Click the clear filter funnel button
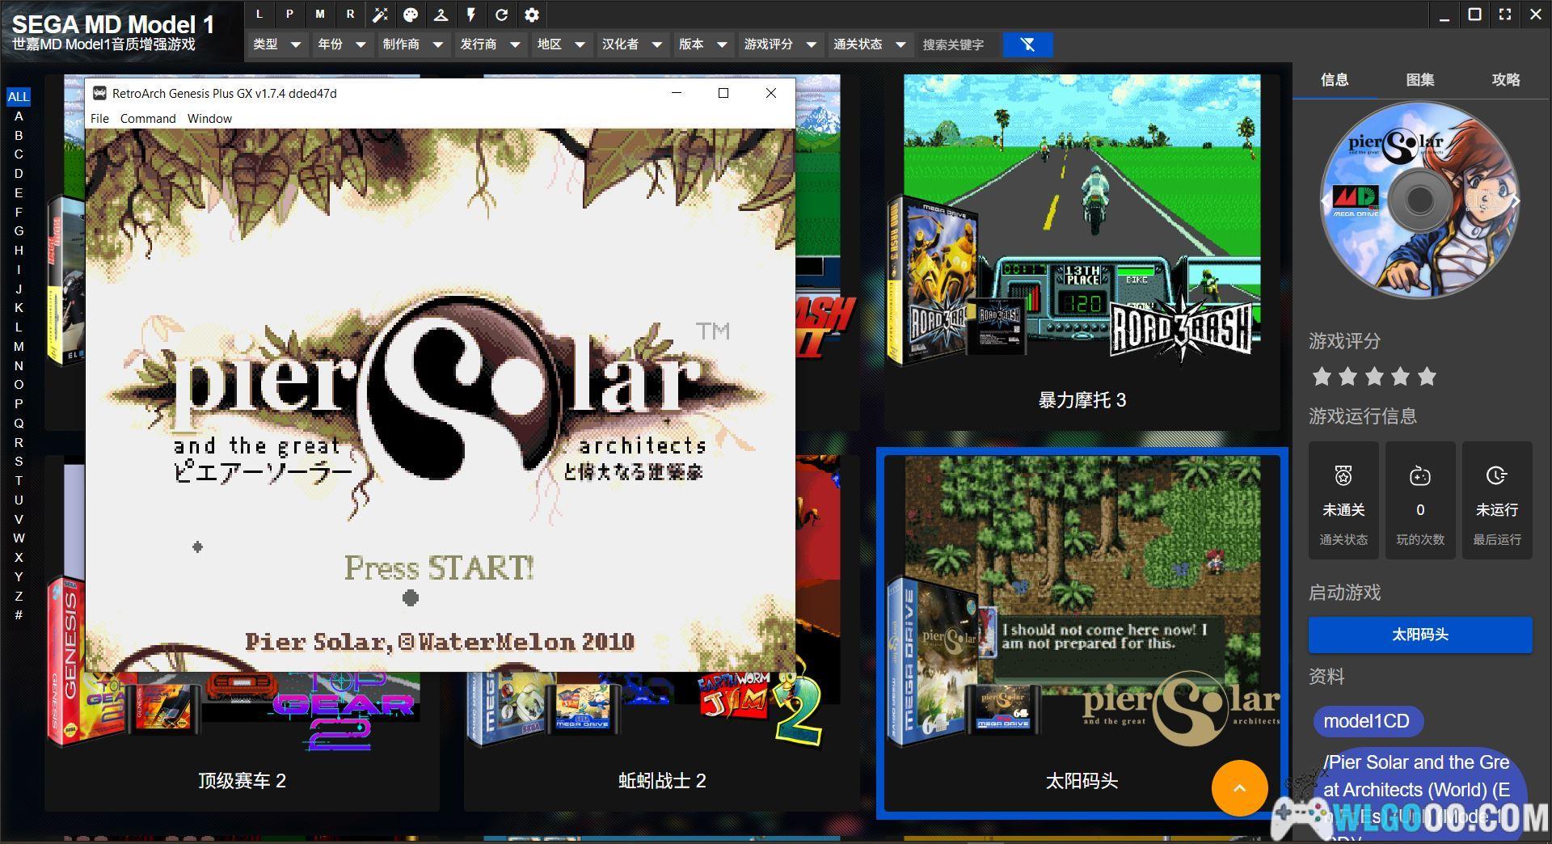 tap(1027, 44)
